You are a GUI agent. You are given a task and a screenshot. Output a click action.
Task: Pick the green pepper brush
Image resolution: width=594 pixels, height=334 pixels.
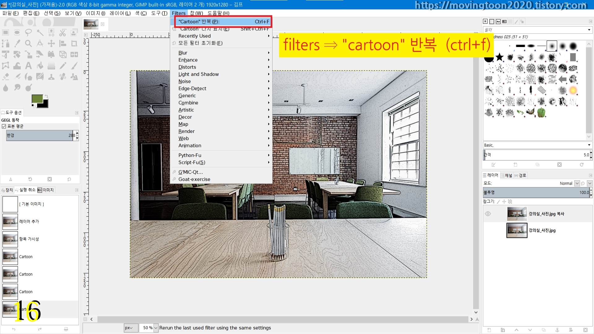(541, 113)
